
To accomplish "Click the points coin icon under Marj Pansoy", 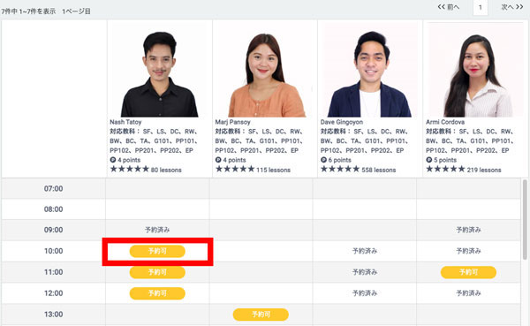I will 218,160.
